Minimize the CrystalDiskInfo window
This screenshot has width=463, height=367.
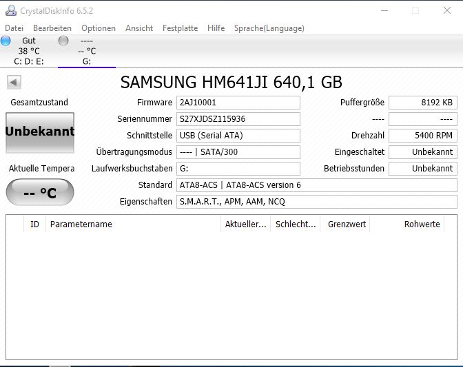384,10
